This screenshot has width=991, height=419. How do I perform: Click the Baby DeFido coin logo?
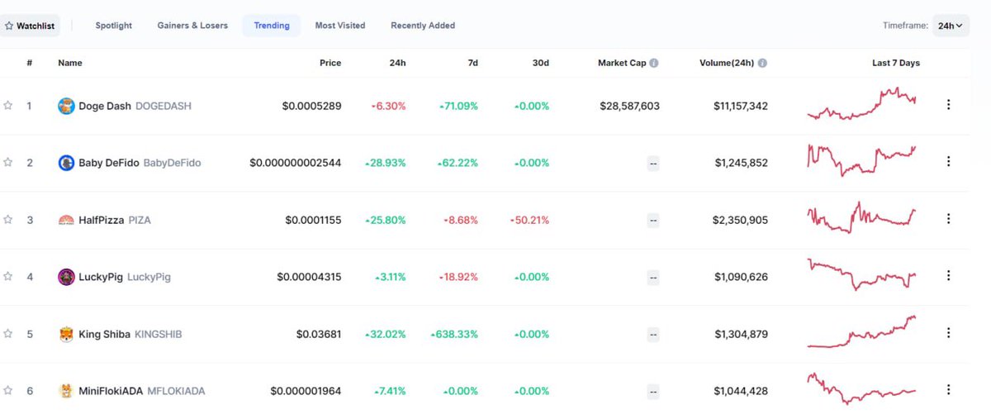point(66,163)
